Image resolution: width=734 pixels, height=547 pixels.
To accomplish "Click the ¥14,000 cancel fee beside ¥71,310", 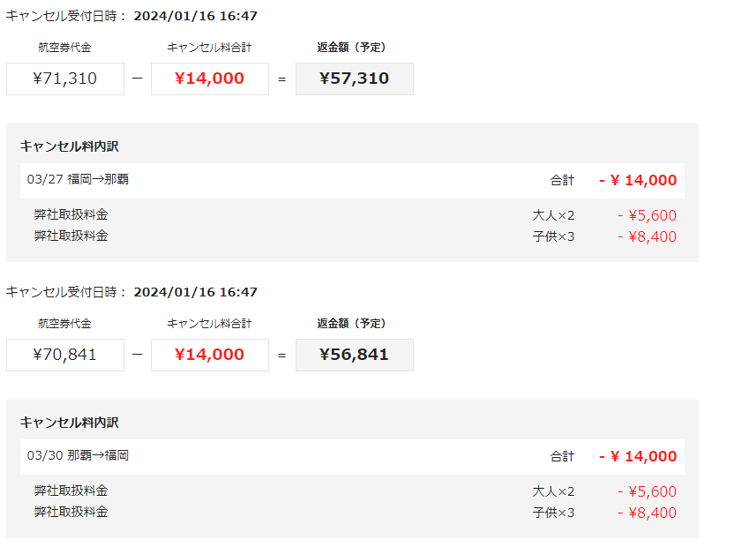I will click(x=209, y=79).
